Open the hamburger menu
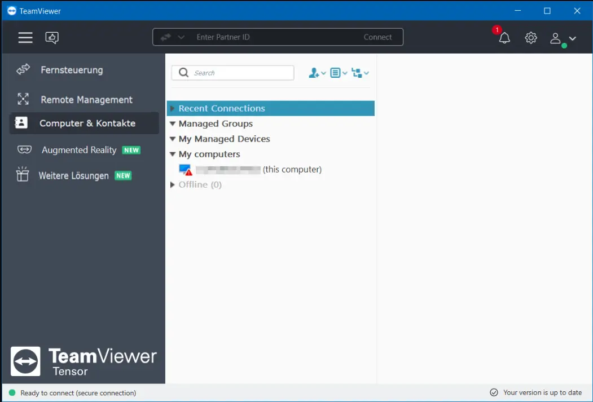 25,37
